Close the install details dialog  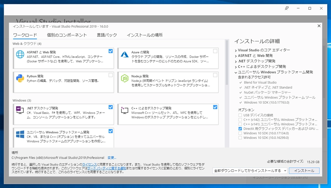tap(319, 26)
